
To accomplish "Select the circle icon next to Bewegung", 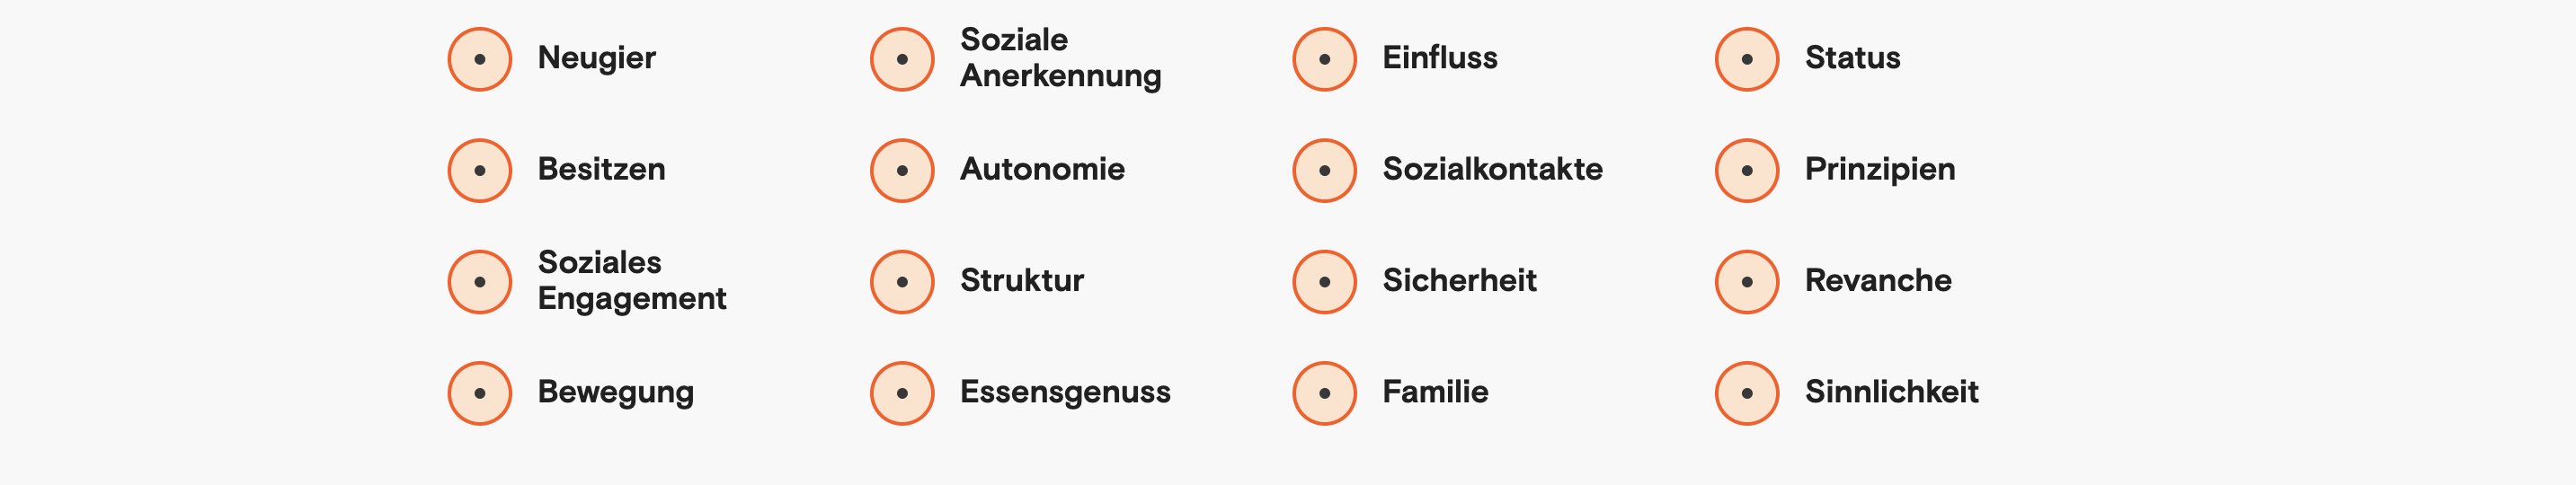I will tap(480, 393).
